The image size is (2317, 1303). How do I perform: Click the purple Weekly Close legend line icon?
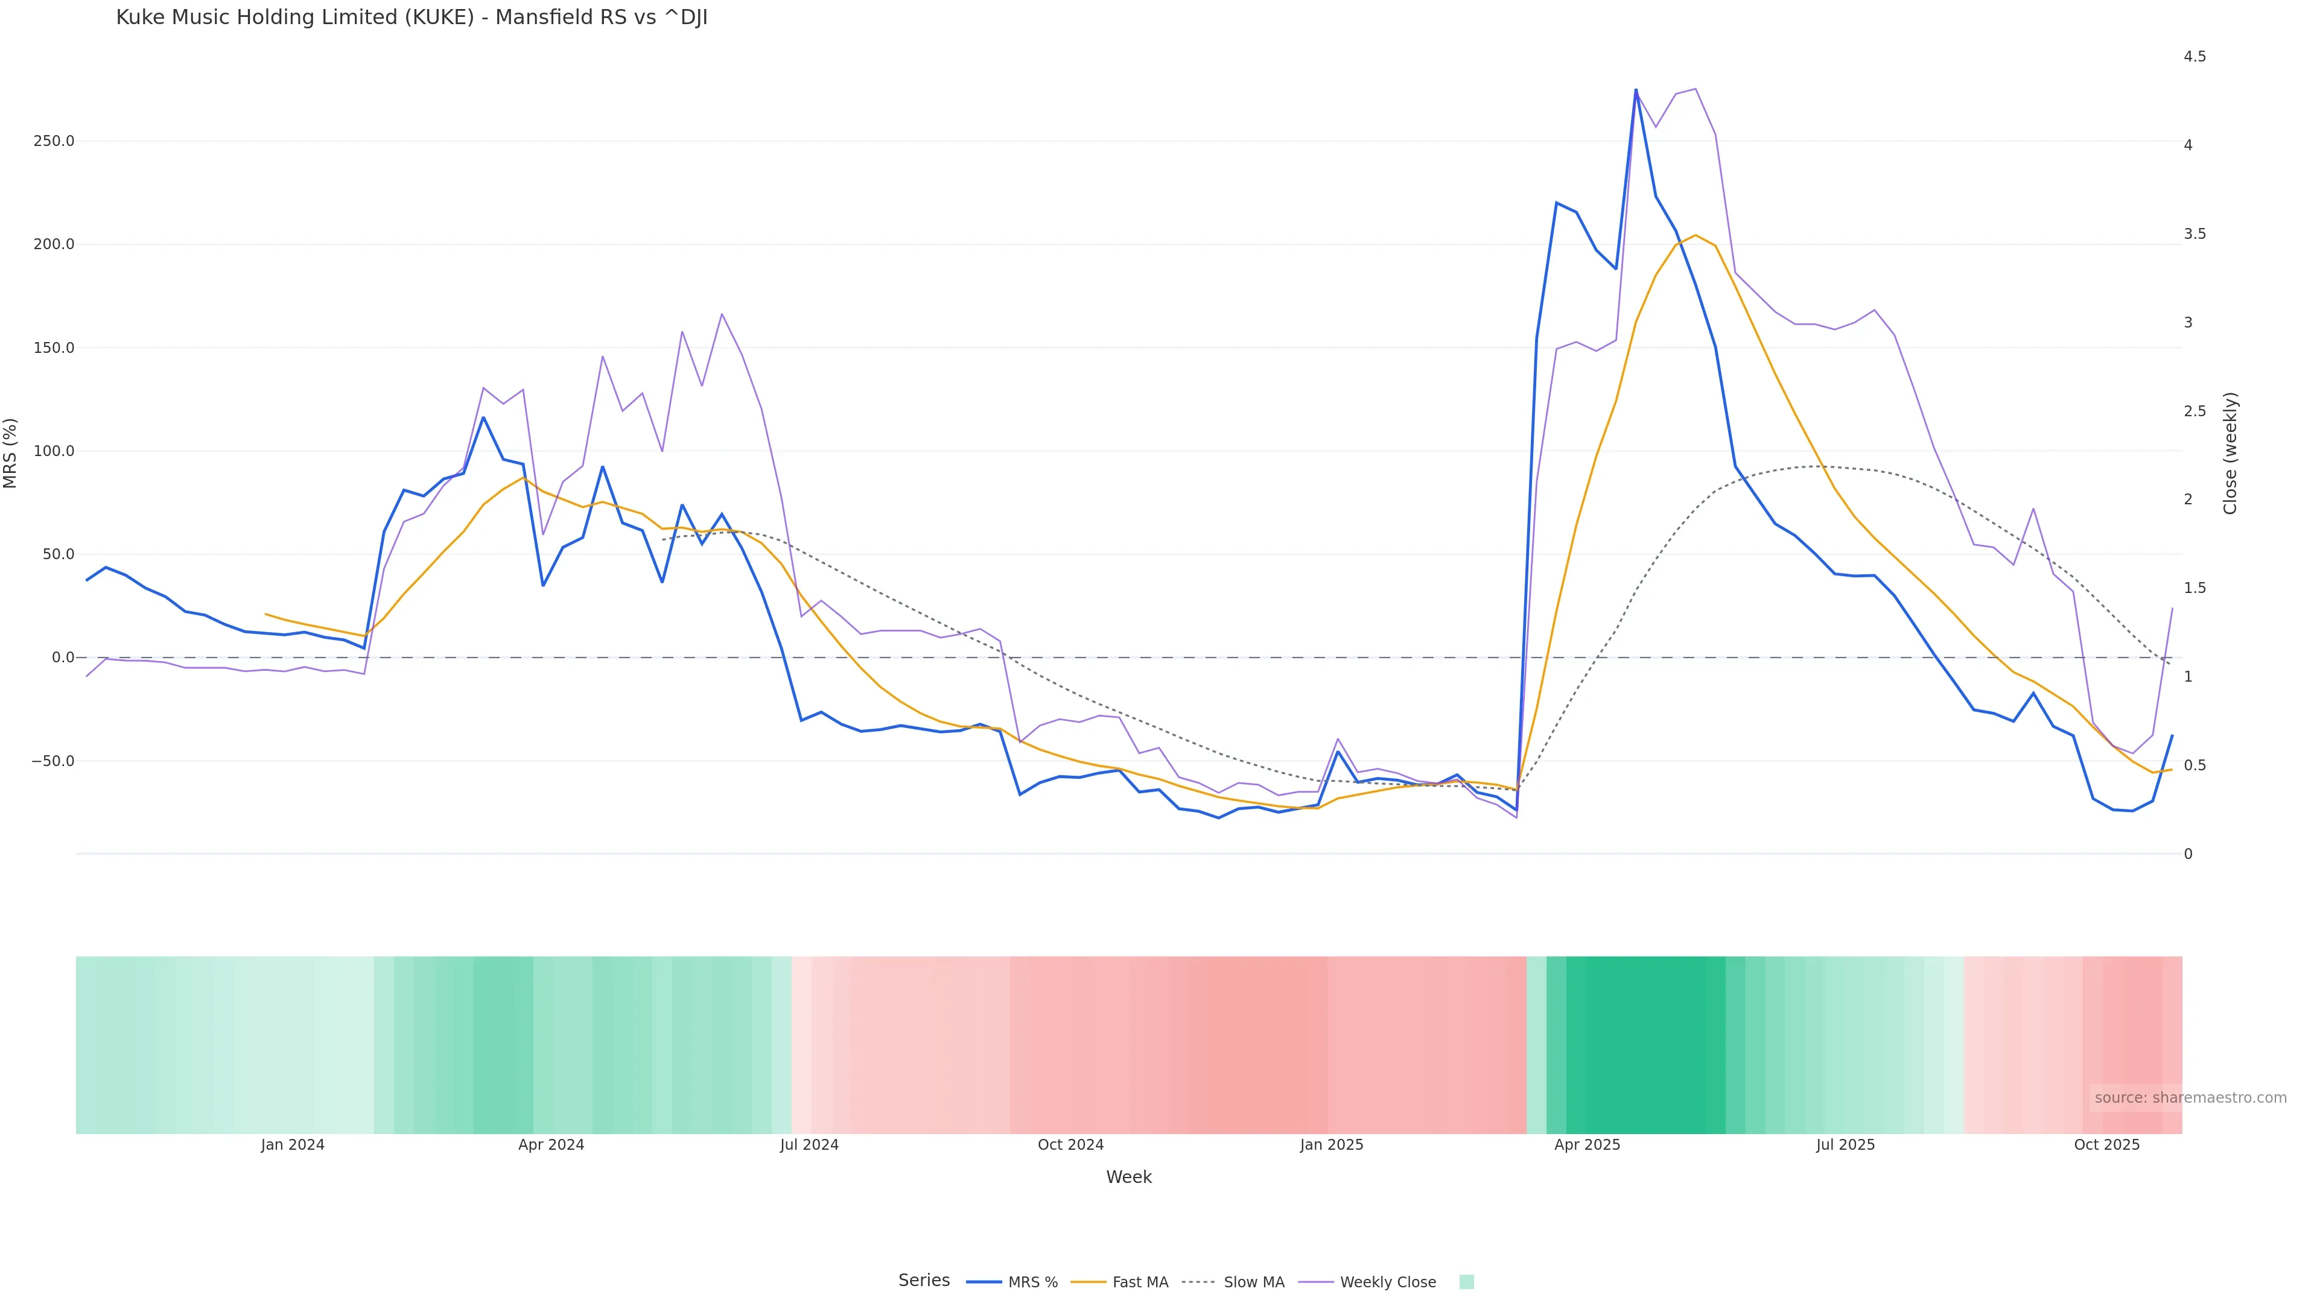point(1316,1282)
